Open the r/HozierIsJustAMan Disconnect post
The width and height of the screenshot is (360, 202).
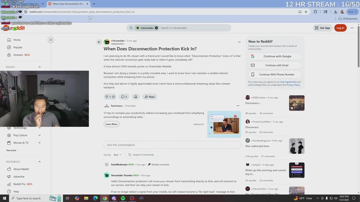point(252,127)
